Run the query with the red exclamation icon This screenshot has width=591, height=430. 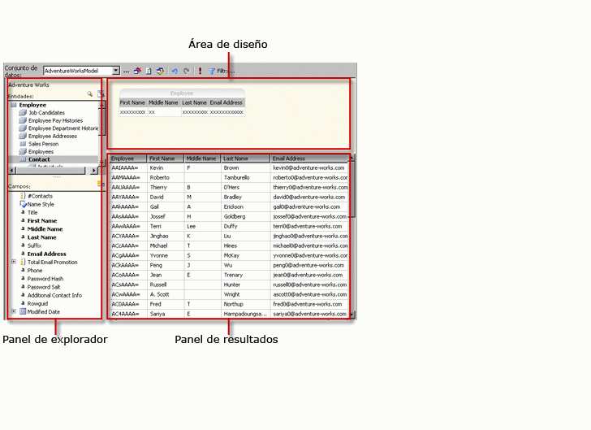[200, 71]
